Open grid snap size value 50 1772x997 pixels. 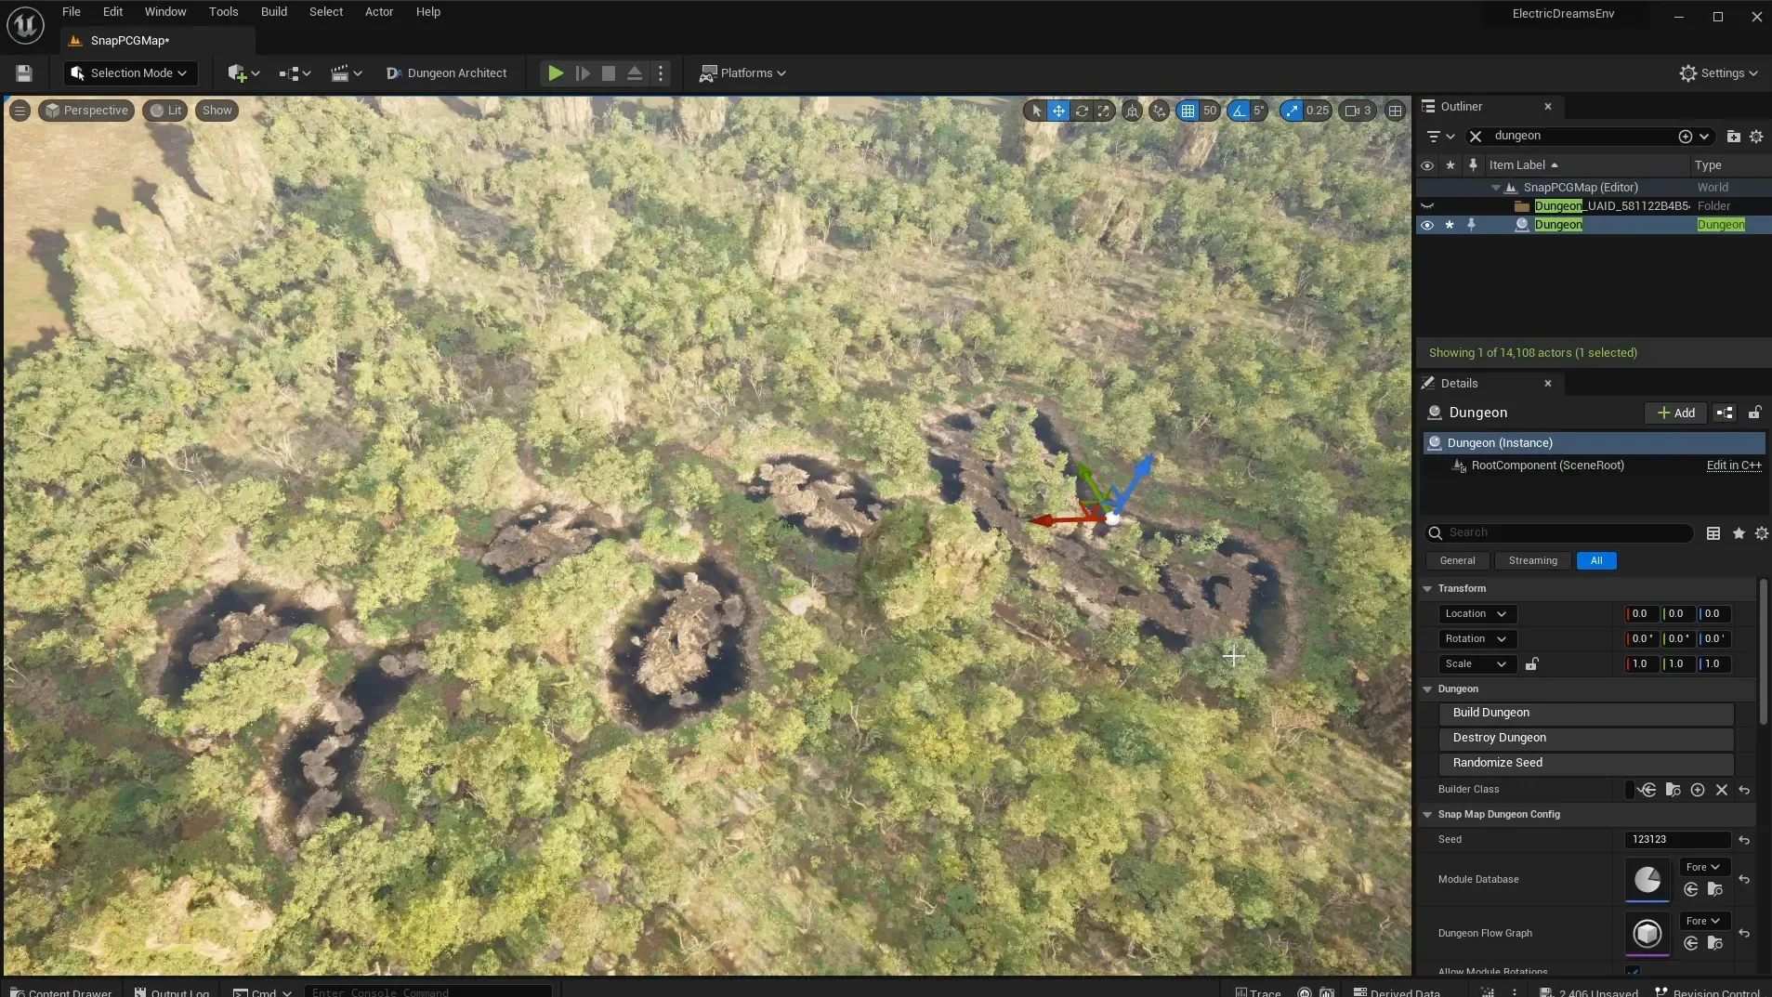click(x=1210, y=111)
